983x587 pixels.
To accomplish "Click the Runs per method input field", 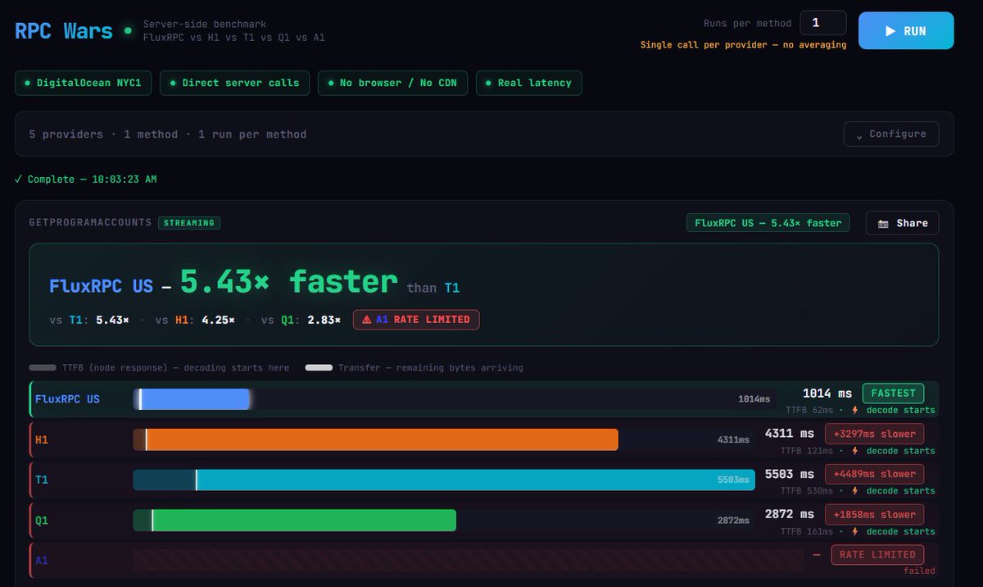I will coord(823,23).
